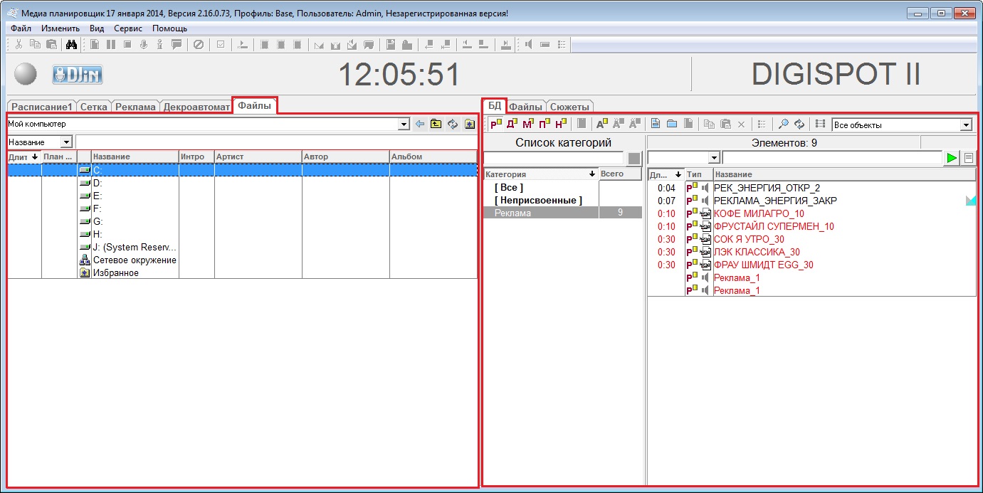Switch to the Сюжеты tab
This screenshot has width=983, height=493.
(569, 107)
